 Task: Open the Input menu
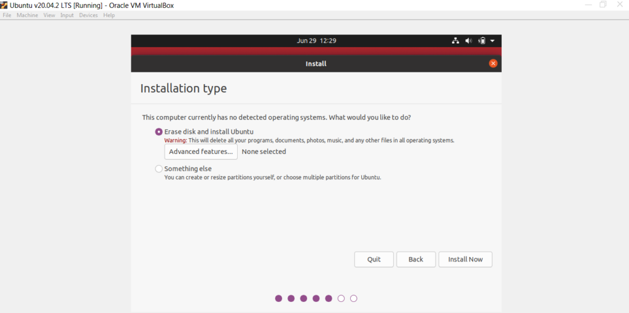(x=67, y=15)
